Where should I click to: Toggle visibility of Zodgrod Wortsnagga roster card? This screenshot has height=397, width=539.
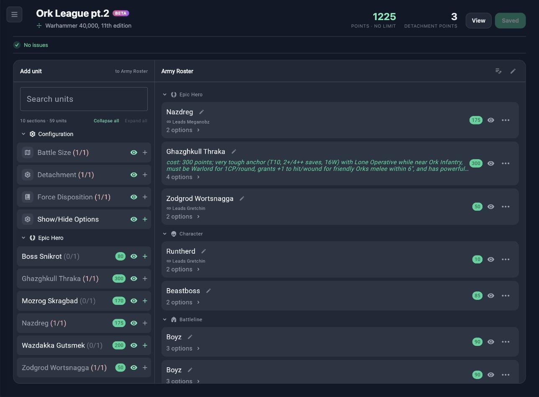tap(491, 206)
